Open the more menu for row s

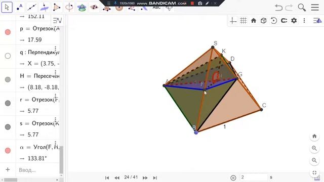(55, 120)
